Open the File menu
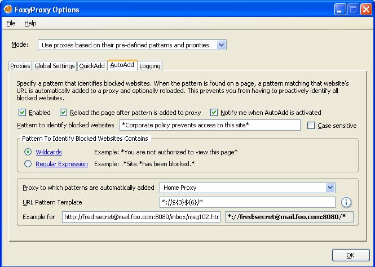375x267 pixels. tap(11, 23)
